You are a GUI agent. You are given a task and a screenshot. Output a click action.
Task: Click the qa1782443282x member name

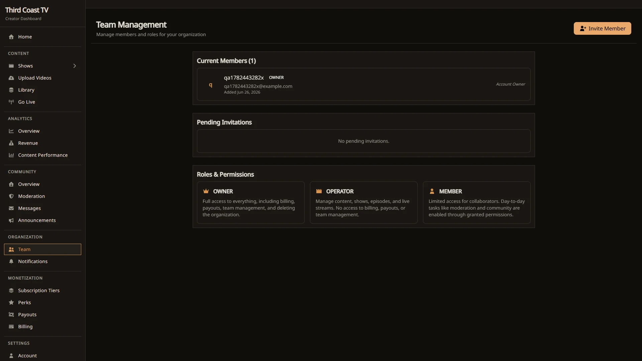pyautogui.click(x=244, y=78)
